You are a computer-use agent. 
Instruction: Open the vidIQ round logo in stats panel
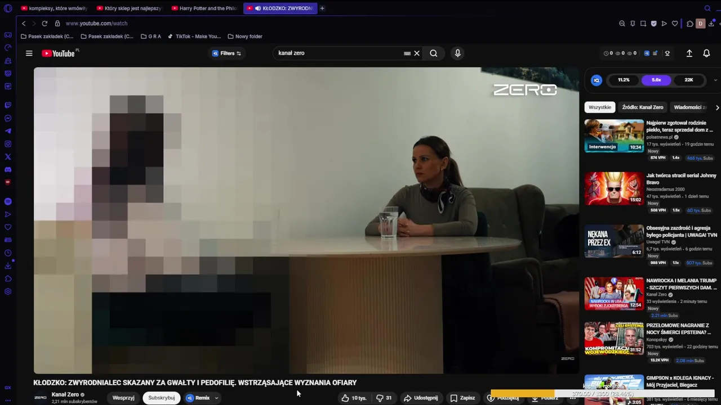[596, 80]
